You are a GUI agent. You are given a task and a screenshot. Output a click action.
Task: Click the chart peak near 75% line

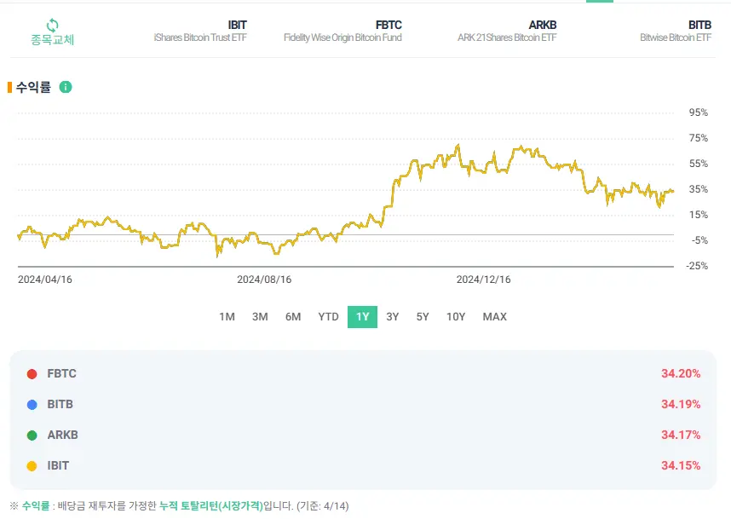[458, 146]
